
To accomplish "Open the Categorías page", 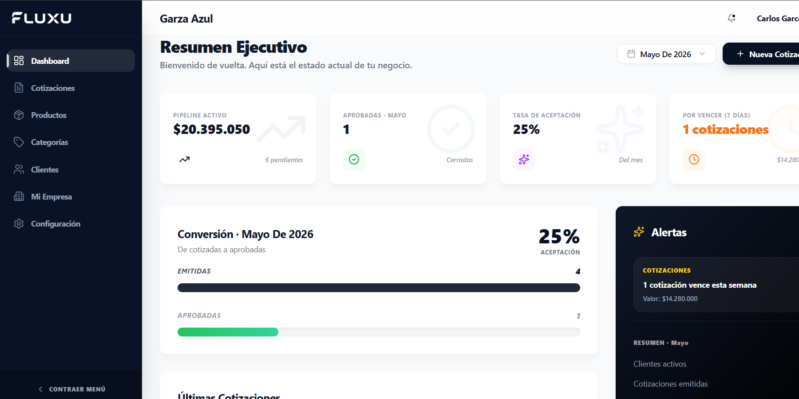I will pos(71,142).
